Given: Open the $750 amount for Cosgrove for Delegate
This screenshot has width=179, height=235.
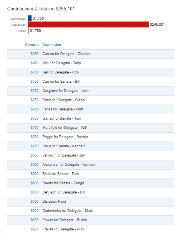Looking at the screenshot, I should click(35, 91).
